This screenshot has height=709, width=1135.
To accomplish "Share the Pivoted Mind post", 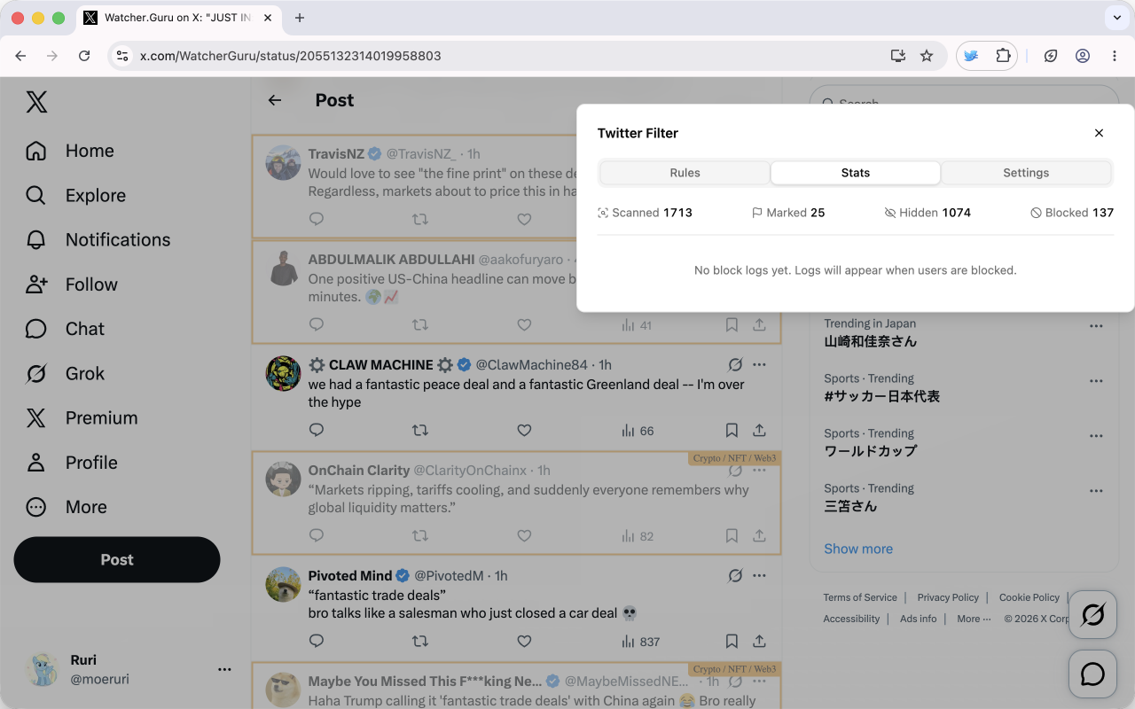I will coord(759,641).
